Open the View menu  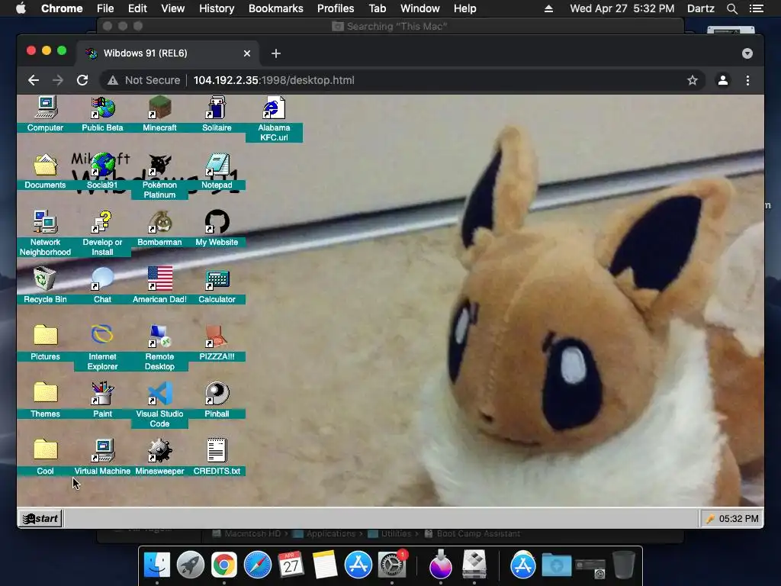point(173,8)
